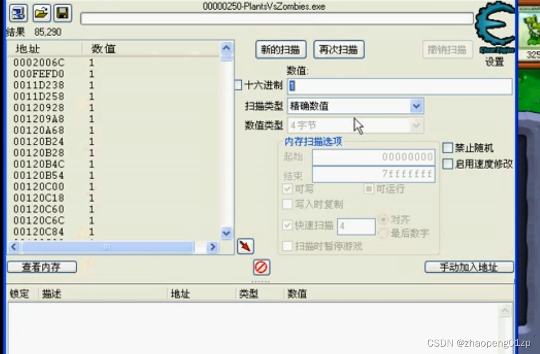Click the red cancel scan icon
Image resolution: width=540 pixels, height=354 pixels.
click(x=261, y=266)
